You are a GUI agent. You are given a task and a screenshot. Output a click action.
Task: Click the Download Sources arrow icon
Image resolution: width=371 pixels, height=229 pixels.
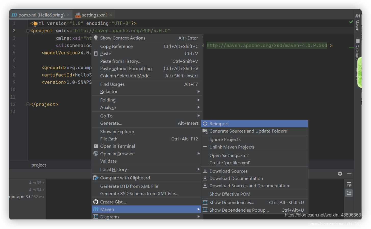point(205,171)
